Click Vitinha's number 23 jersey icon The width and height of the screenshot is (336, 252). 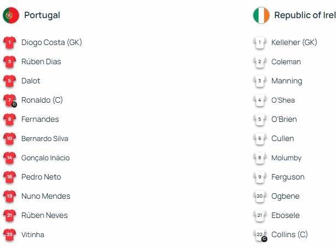[10, 235]
